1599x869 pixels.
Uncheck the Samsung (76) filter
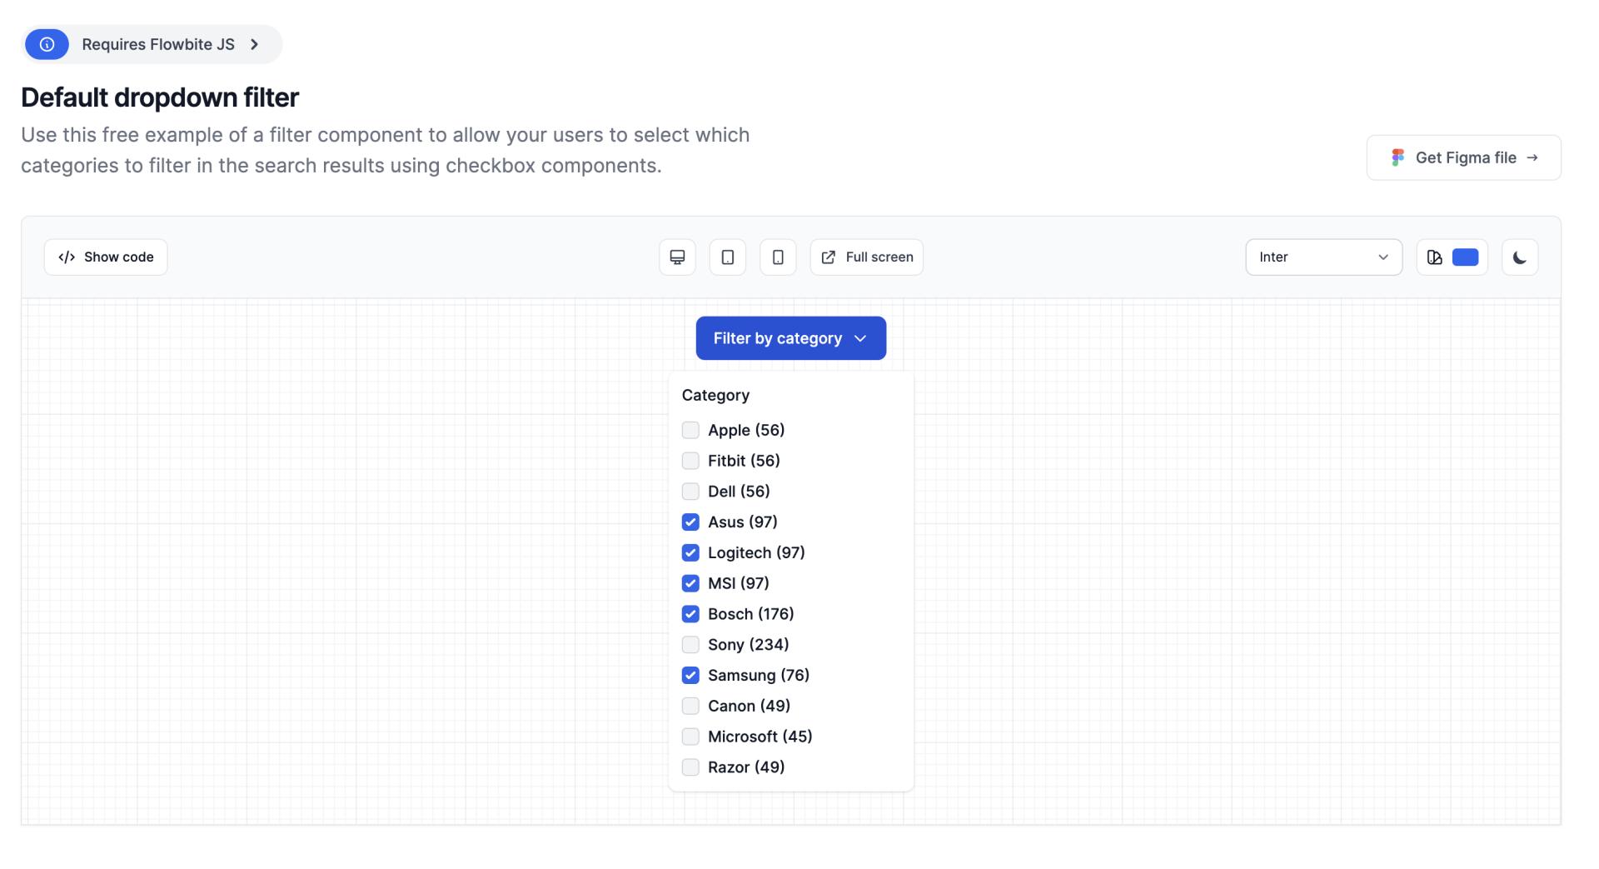690,675
